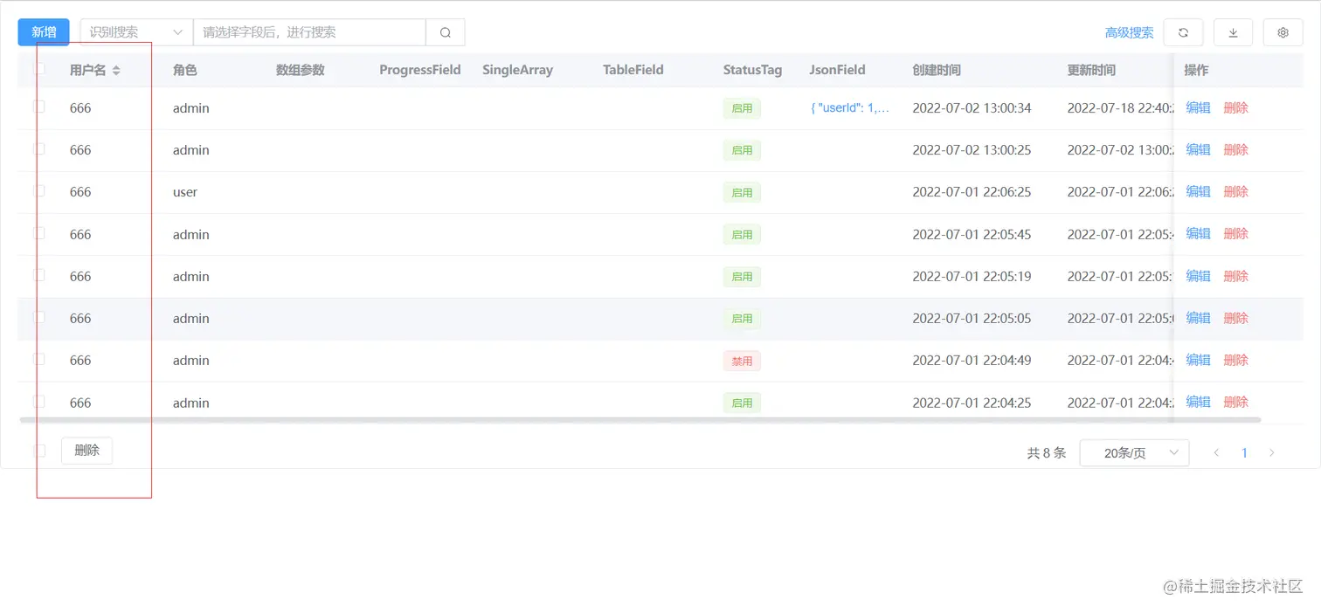1321x613 pixels.
Task: Click 启用 tag in the user role row
Action: pyautogui.click(x=742, y=192)
